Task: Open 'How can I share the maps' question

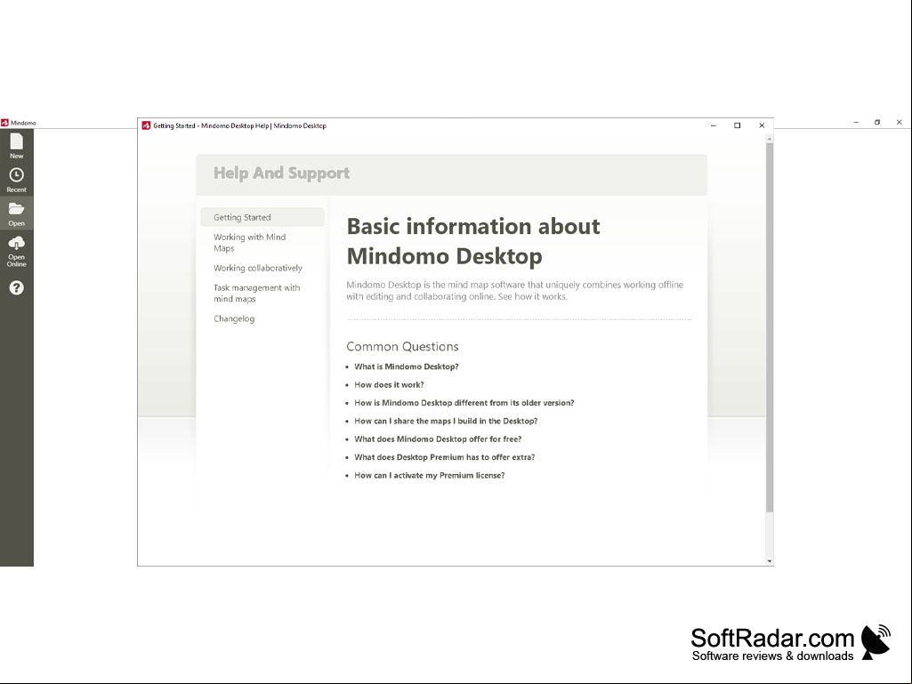Action: tap(446, 421)
